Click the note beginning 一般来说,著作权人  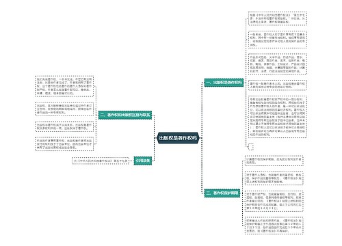pos(278,40)
